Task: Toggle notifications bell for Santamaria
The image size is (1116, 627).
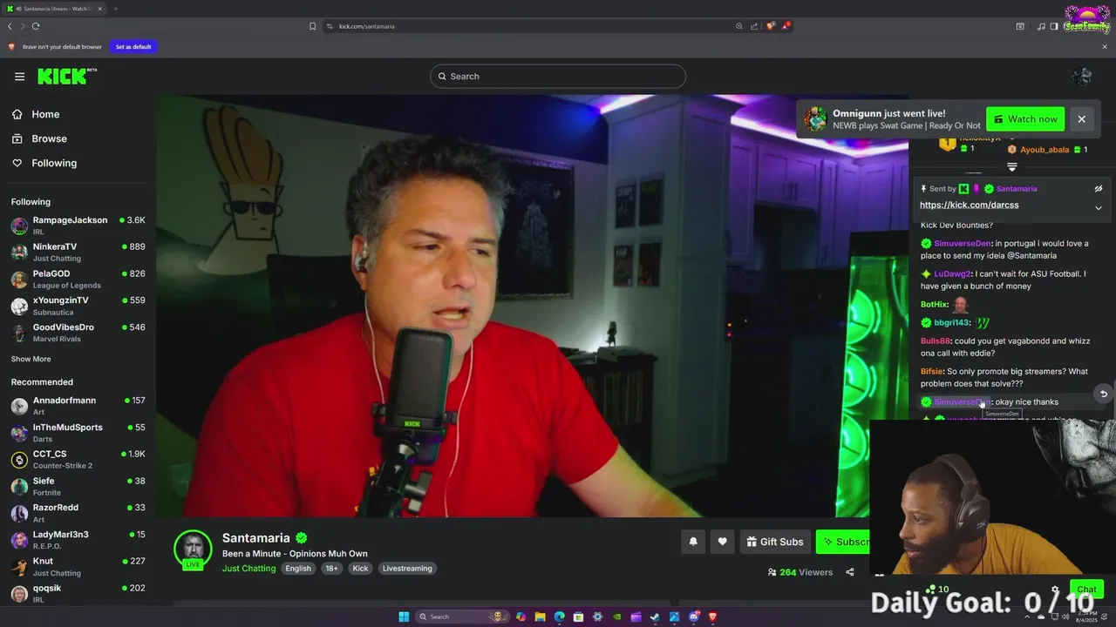Action: [x=693, y=542]
